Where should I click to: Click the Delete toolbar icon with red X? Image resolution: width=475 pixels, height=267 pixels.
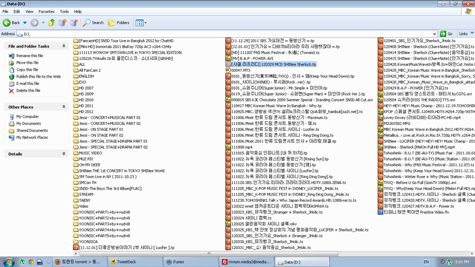click(x=74, y=22)
